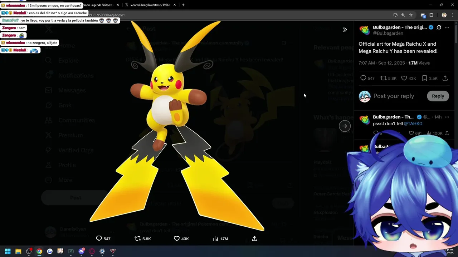
Task: Open Opera GX from the taskbar
Action: click(x=92, y=251)
